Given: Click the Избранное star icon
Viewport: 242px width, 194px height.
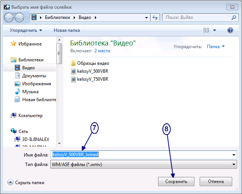Looking at the screenshot, I should point(14,44).
